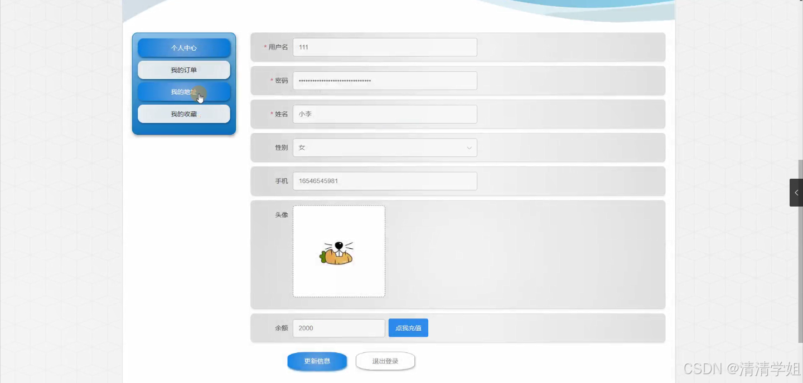
Task: Click the 退出登录 logout button
Action: 385,361
